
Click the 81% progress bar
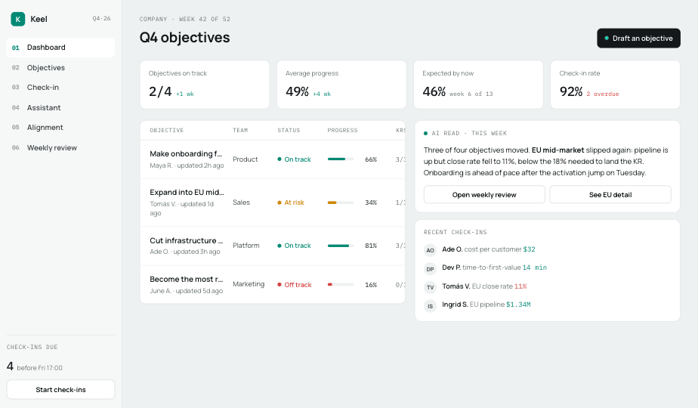tap(341, 246)
